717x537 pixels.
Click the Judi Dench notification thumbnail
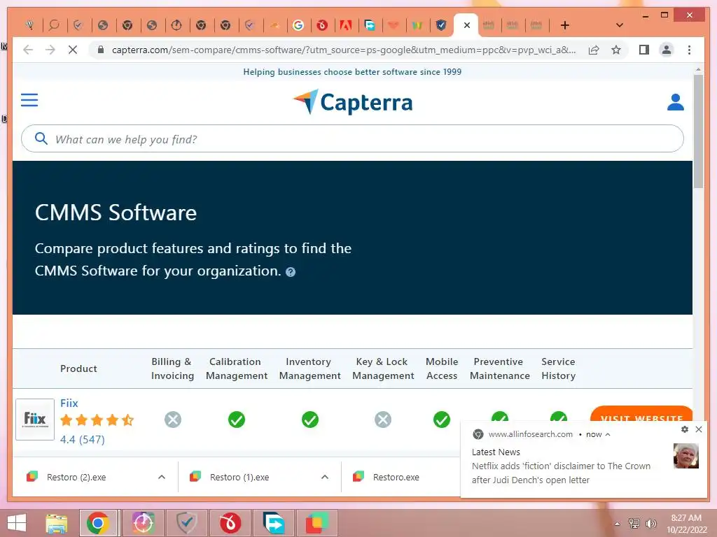pos(686,456)
